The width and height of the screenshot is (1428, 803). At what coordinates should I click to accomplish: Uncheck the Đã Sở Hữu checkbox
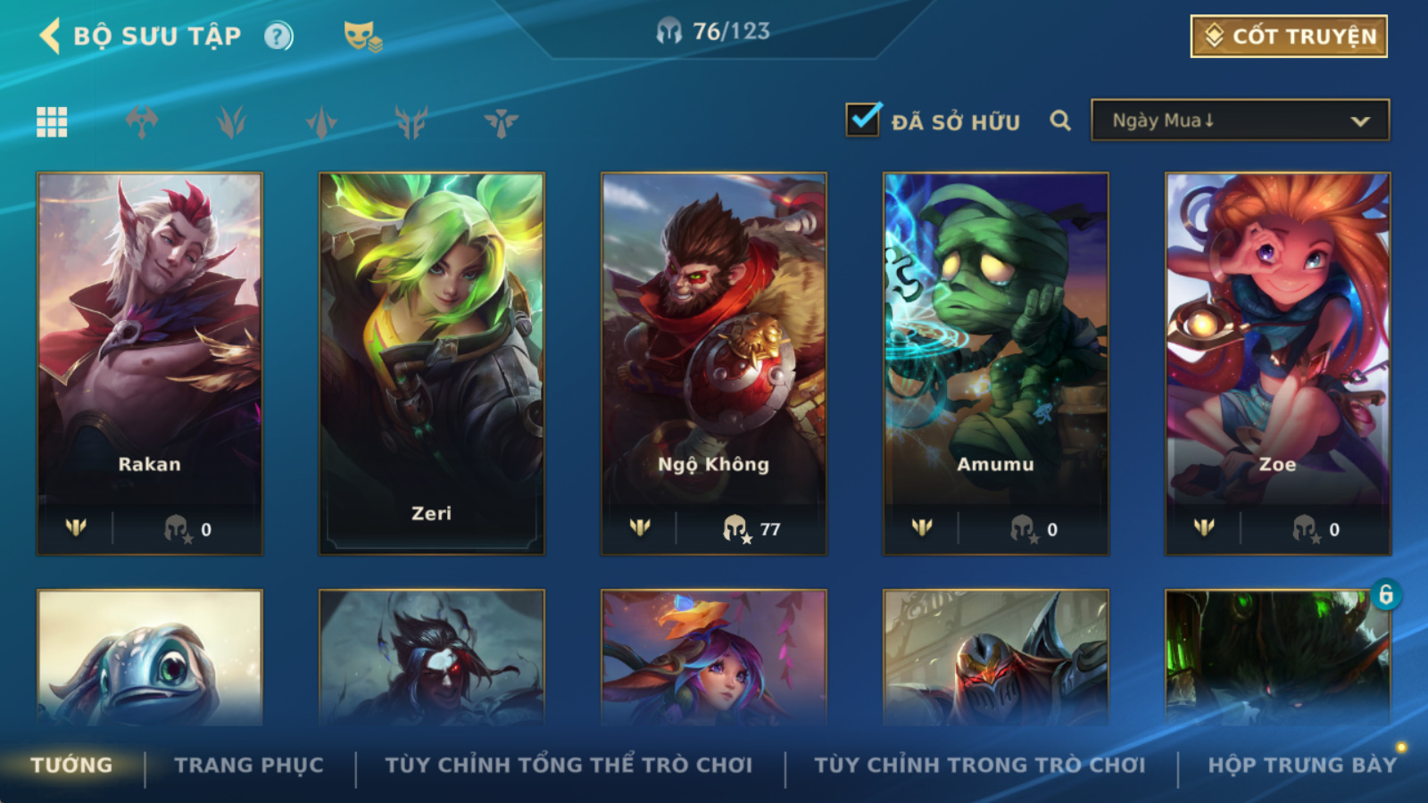tap(863, 119)
